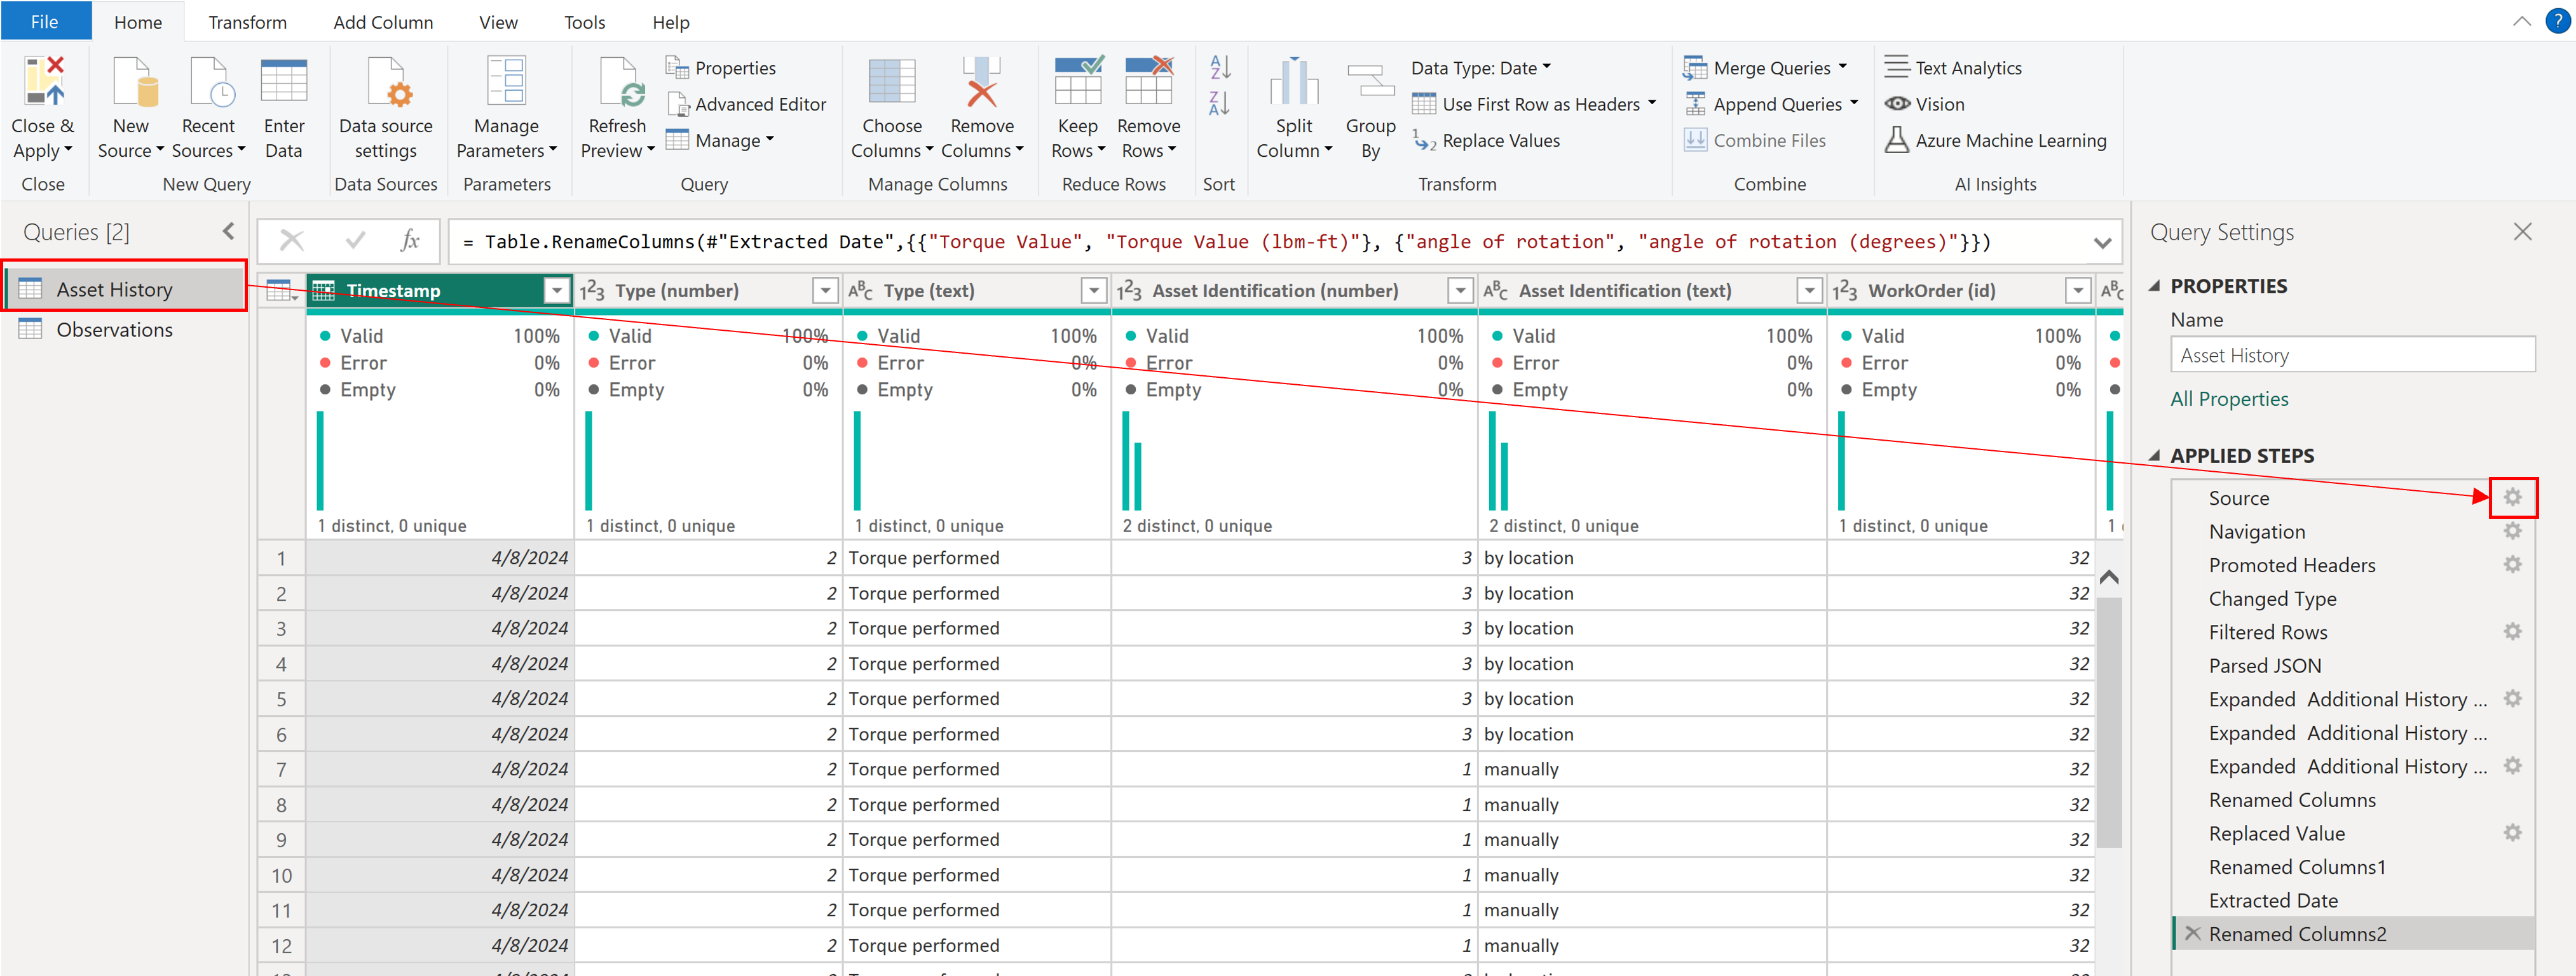Switch to the Transform ribbon tab
Image resolution: width=2576 pixels, height=976 pixels.
pyautogui.click(x=247, y=22)
